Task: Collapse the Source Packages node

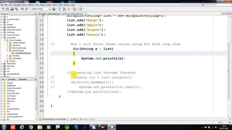Action: click(5, 40)
